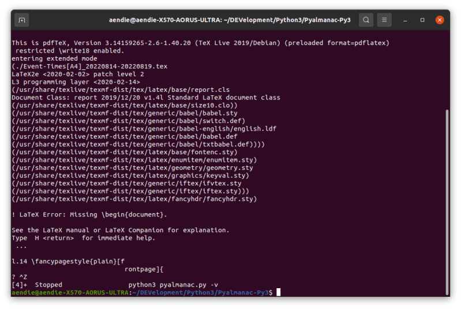The height and width of the screenshot is (309, 461).
Task: Click the shell prompt cursor
Action: point(279,292)
